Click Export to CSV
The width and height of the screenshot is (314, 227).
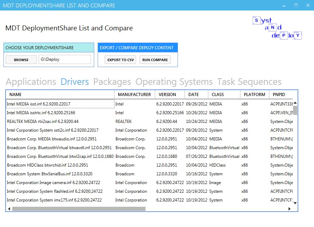pos(120,59)
